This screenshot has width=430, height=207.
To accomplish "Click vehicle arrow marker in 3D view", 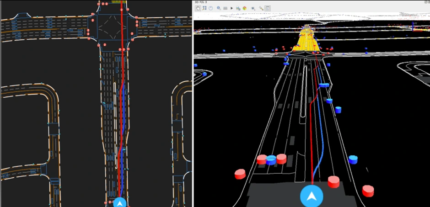I will click(x=312, y=196).
